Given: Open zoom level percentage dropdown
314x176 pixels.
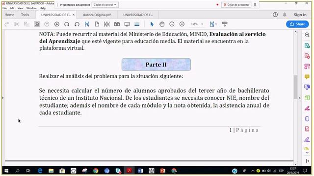Looking at the screenshot, I should tap(202, 24).
